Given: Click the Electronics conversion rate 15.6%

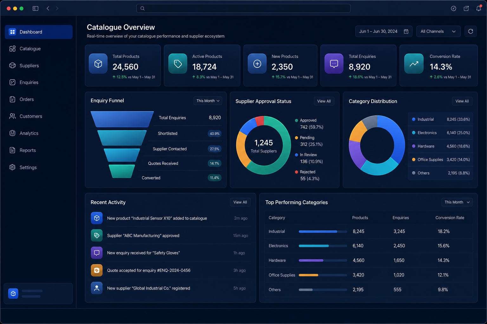Looking at the screenshot, I should coord(444,246).
